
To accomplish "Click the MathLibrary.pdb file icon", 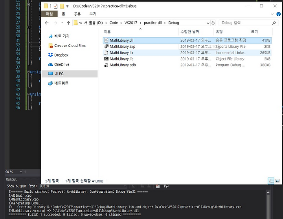I will [106, 65].
